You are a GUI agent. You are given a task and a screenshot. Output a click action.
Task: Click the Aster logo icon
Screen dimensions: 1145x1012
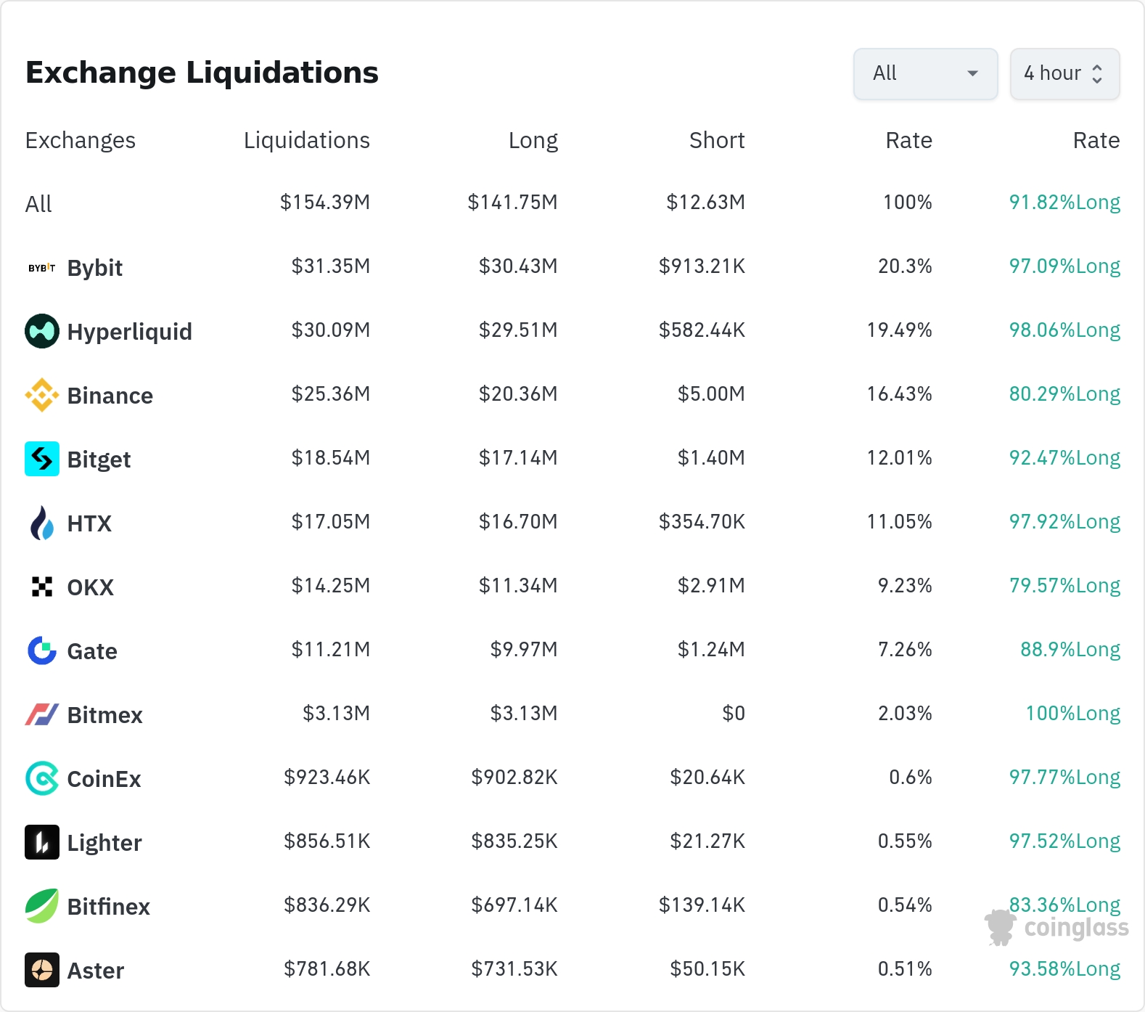41,970
